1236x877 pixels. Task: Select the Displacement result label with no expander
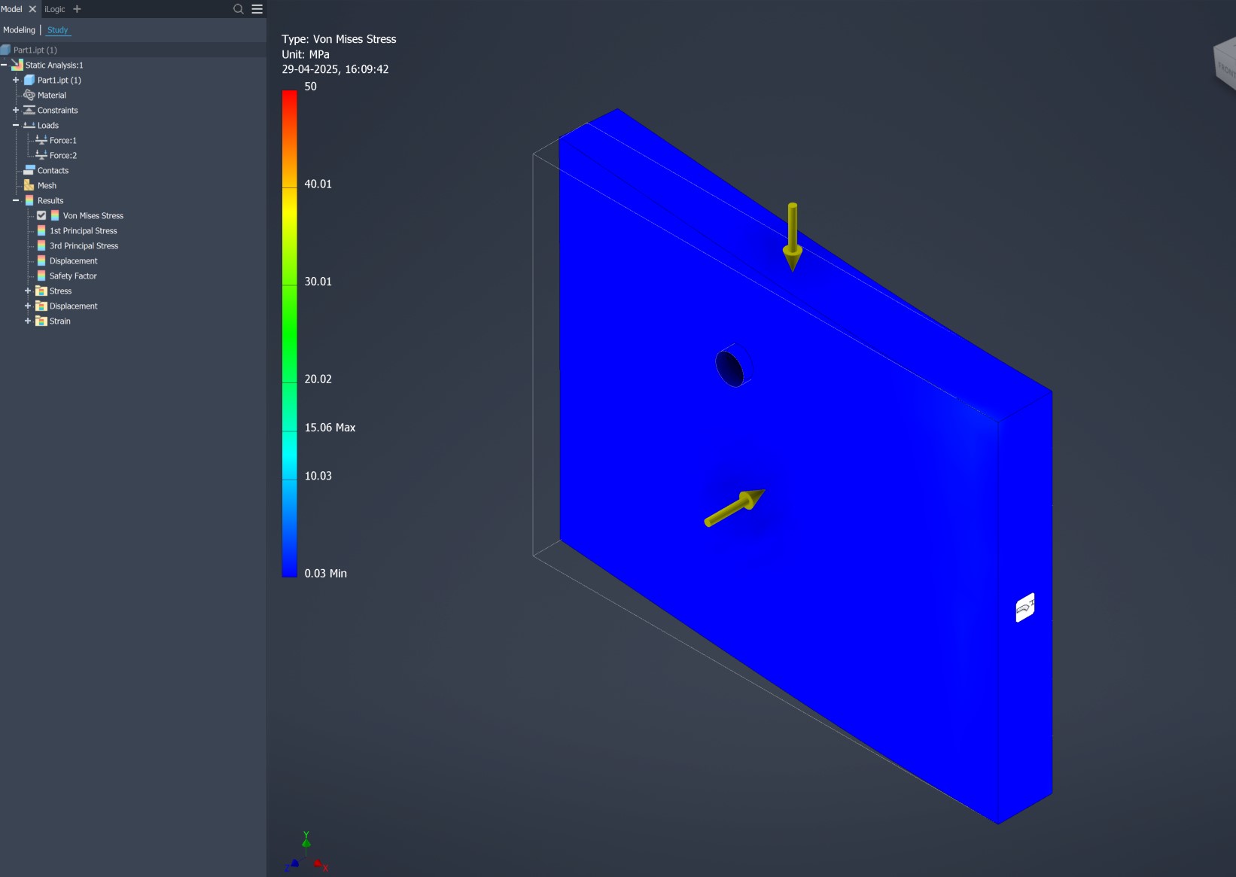[74, 261]
